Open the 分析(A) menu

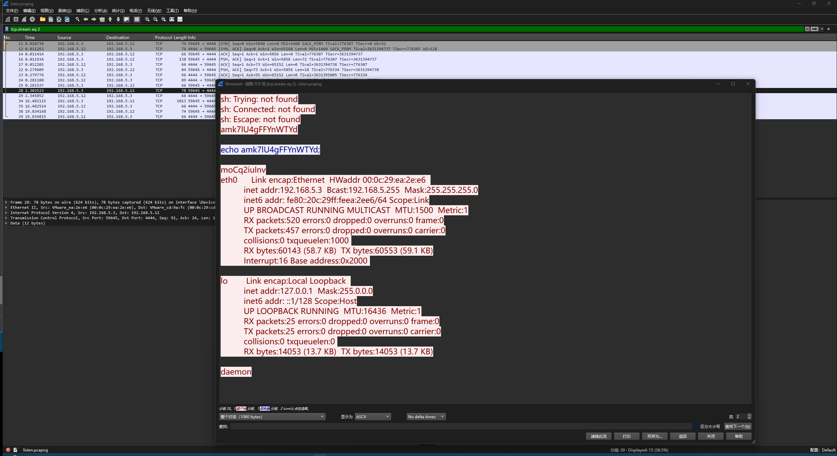[x=100, y=11]
